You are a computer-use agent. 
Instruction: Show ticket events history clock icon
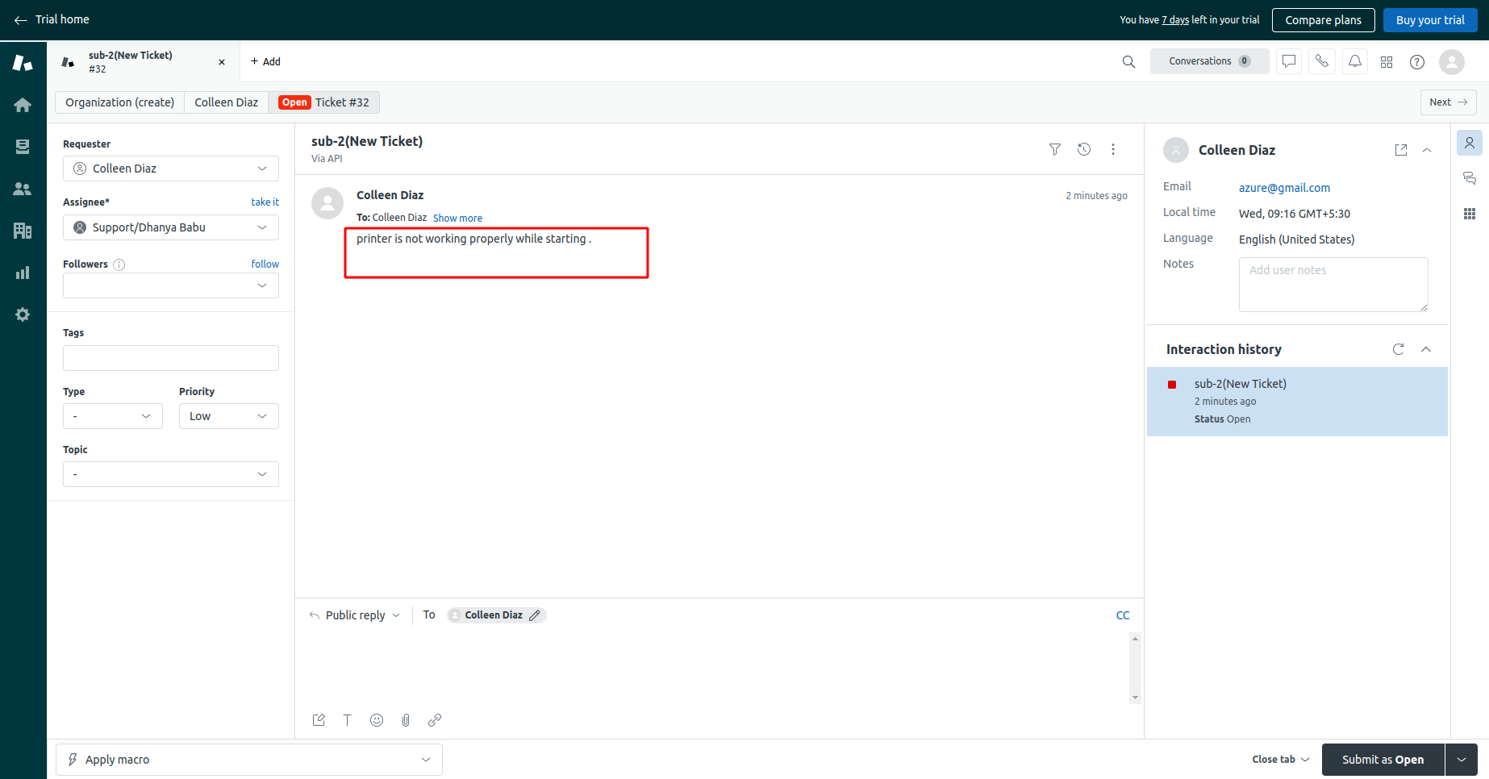(1084, 149)
